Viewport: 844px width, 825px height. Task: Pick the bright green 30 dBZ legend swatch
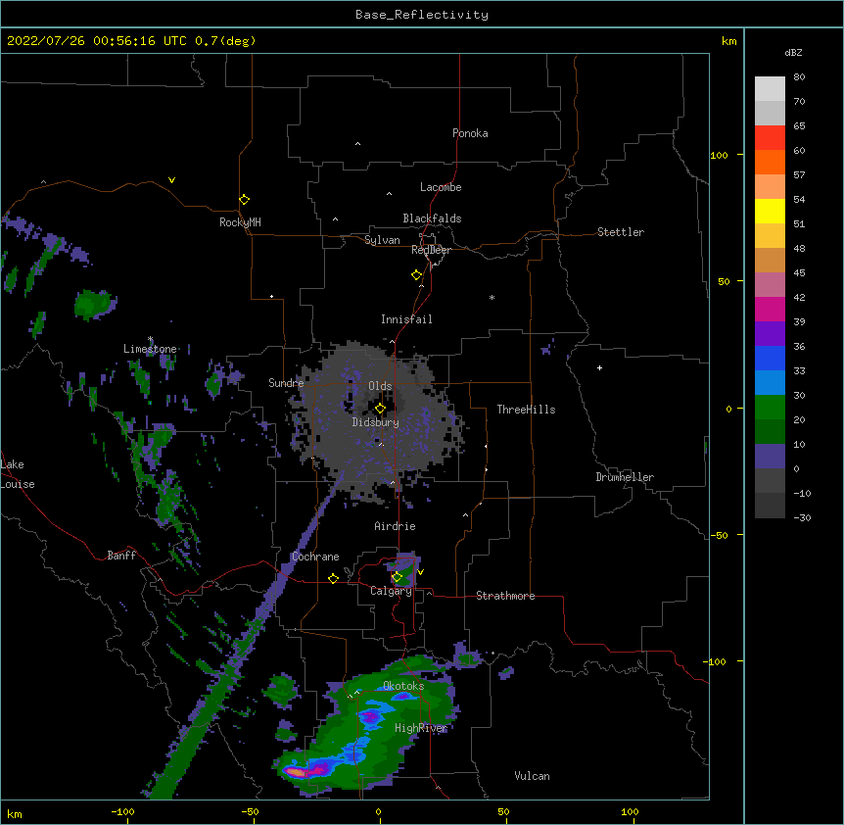770,408
